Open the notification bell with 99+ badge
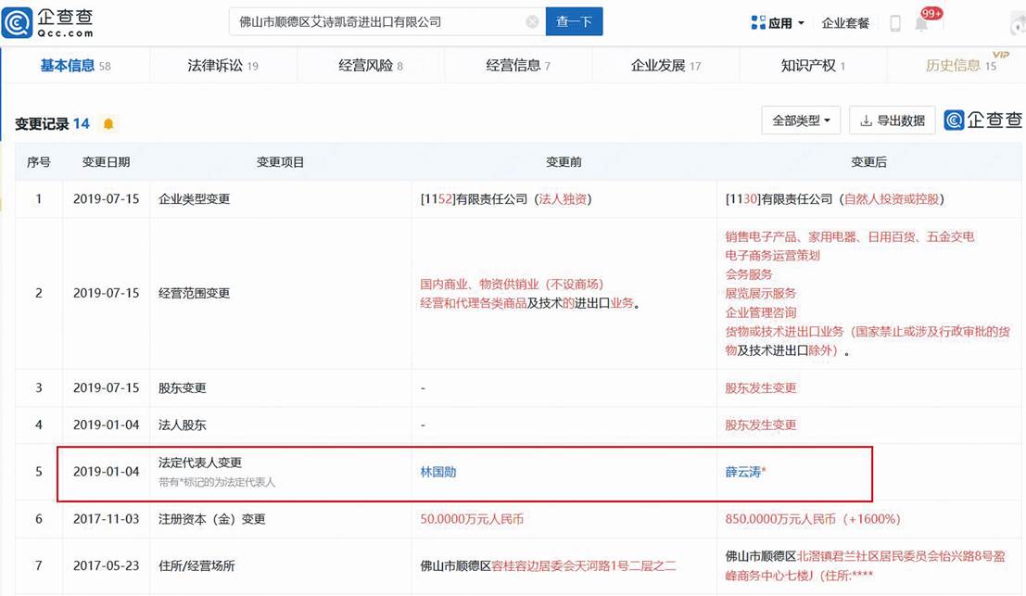This screenshot has height=596, width=1026. [x=922, y=23]
